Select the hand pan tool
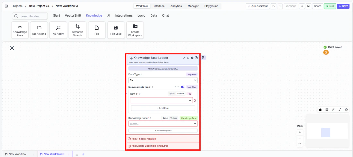Screen dimensions: 353x157 [346, 110]
